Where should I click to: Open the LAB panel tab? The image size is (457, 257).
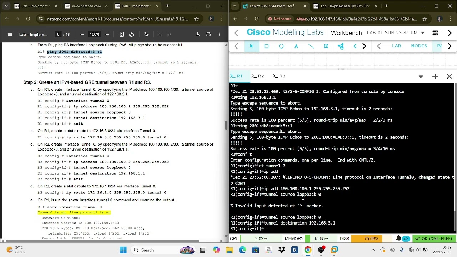(x=397, y=46)
